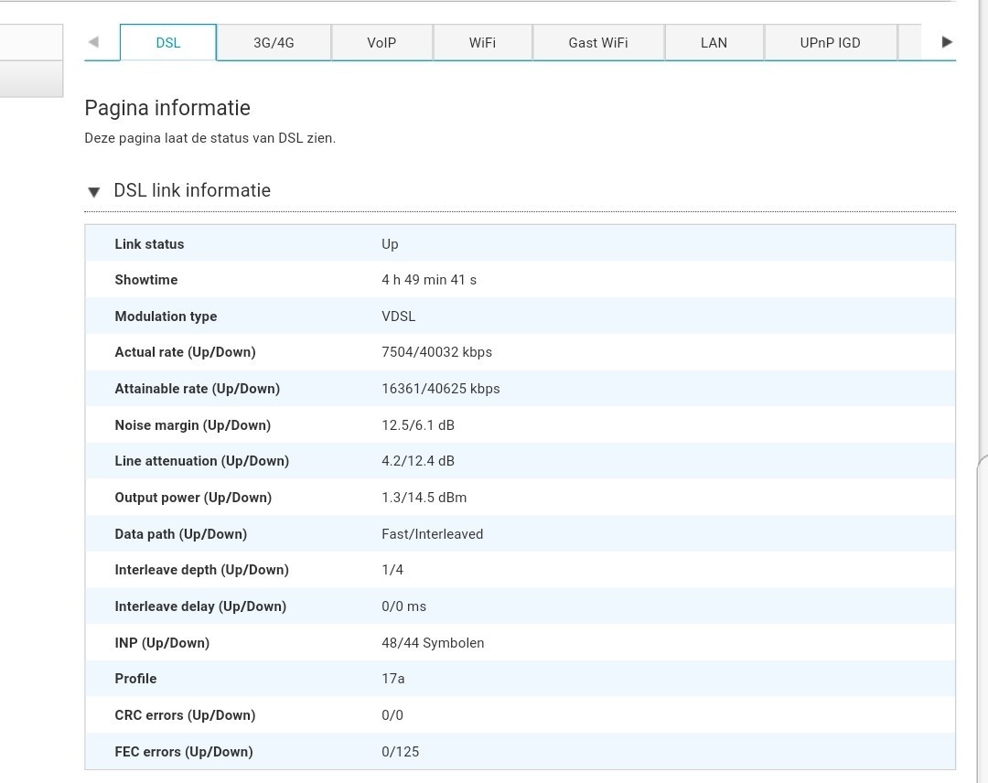Click the 48/44 Symbolen value
Image resolution: width=988 pixels, height=783 pixels.
coord(433,643)
